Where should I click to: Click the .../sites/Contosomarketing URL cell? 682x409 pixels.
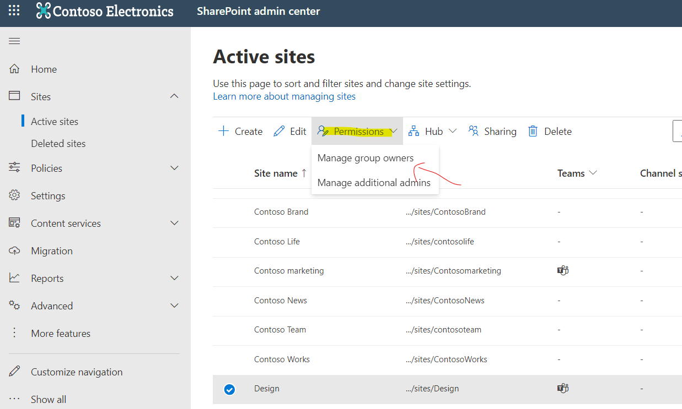(453, 270)
